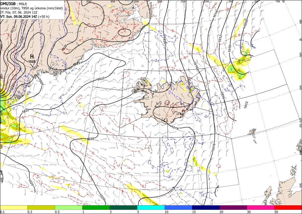Click the red 50 mm legend swatch
This screenshot has width=302, height=214.
(x=288, y=207)
